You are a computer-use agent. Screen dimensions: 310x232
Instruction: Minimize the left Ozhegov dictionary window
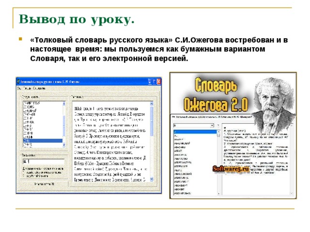[150, 82]
